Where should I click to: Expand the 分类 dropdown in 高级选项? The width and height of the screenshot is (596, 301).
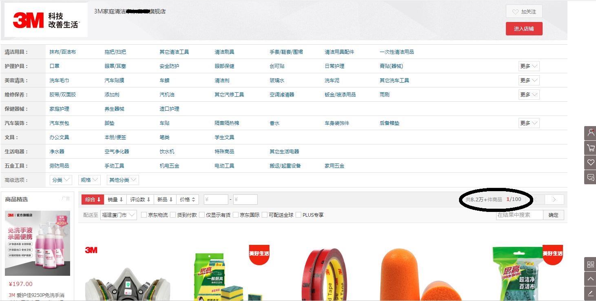60,179
